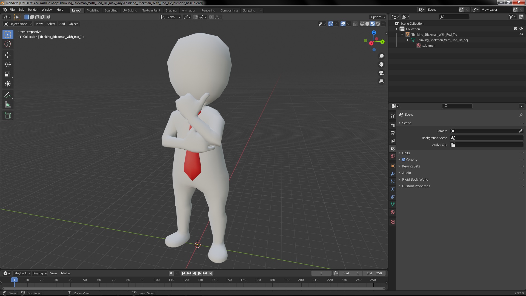
Task: Uncheck Collection exclude checkbox in outliner
Action: (516, 29)
